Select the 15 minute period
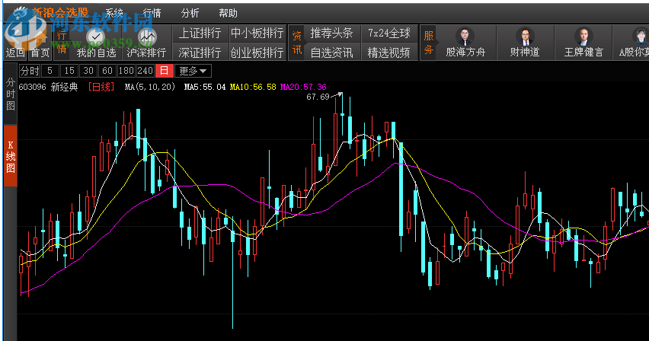Image resolution: width=649 pixels, height=341 pixels. point(69,71)
